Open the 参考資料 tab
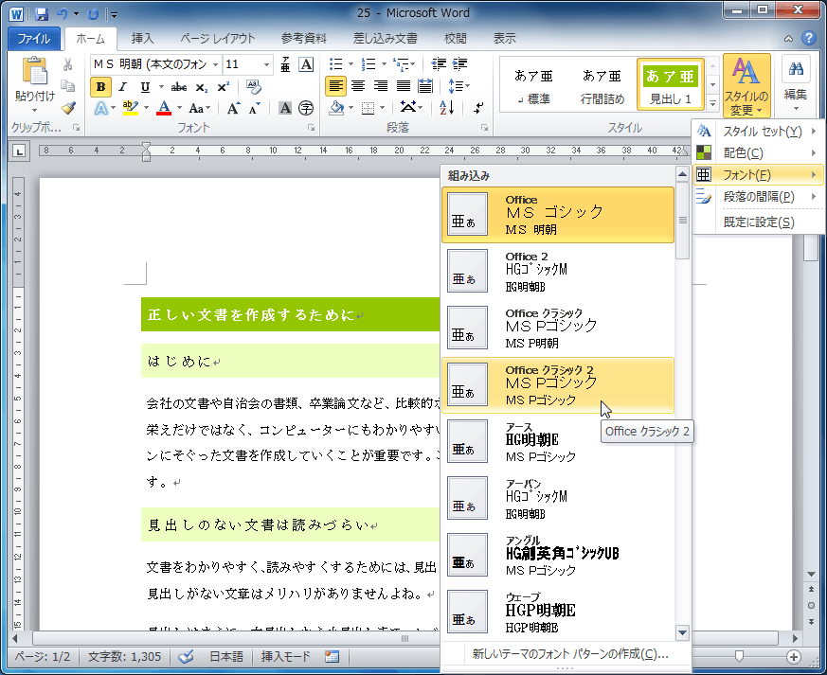This screenshot has height=675, width=827. (x=304, y=39)
